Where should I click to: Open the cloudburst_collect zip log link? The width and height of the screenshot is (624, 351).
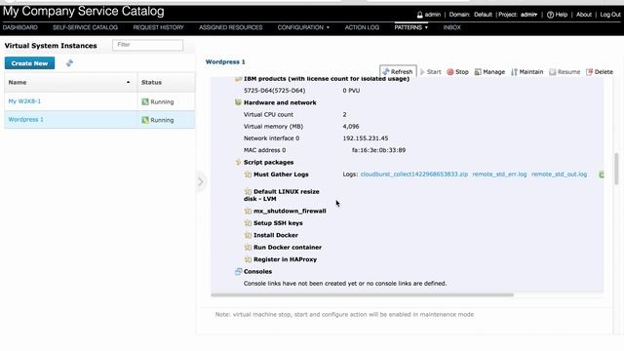pos(414,175)
